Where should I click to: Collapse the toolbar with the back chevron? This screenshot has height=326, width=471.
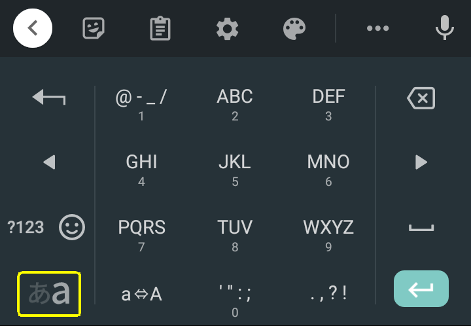33,28
